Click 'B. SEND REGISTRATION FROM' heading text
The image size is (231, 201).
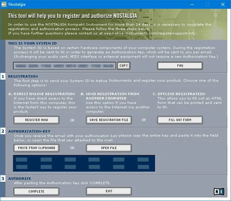110,94
